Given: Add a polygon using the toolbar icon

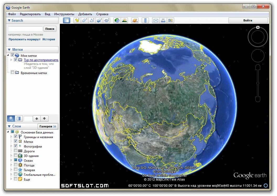Looking at the screenshot, I should pos(84,20).
